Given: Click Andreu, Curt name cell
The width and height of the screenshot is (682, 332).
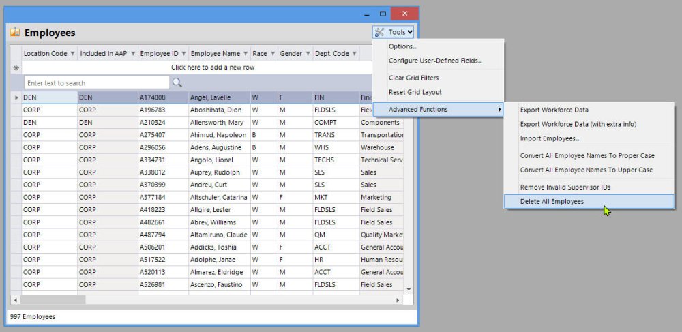Looking at the screenshot, I should [219, 185].
